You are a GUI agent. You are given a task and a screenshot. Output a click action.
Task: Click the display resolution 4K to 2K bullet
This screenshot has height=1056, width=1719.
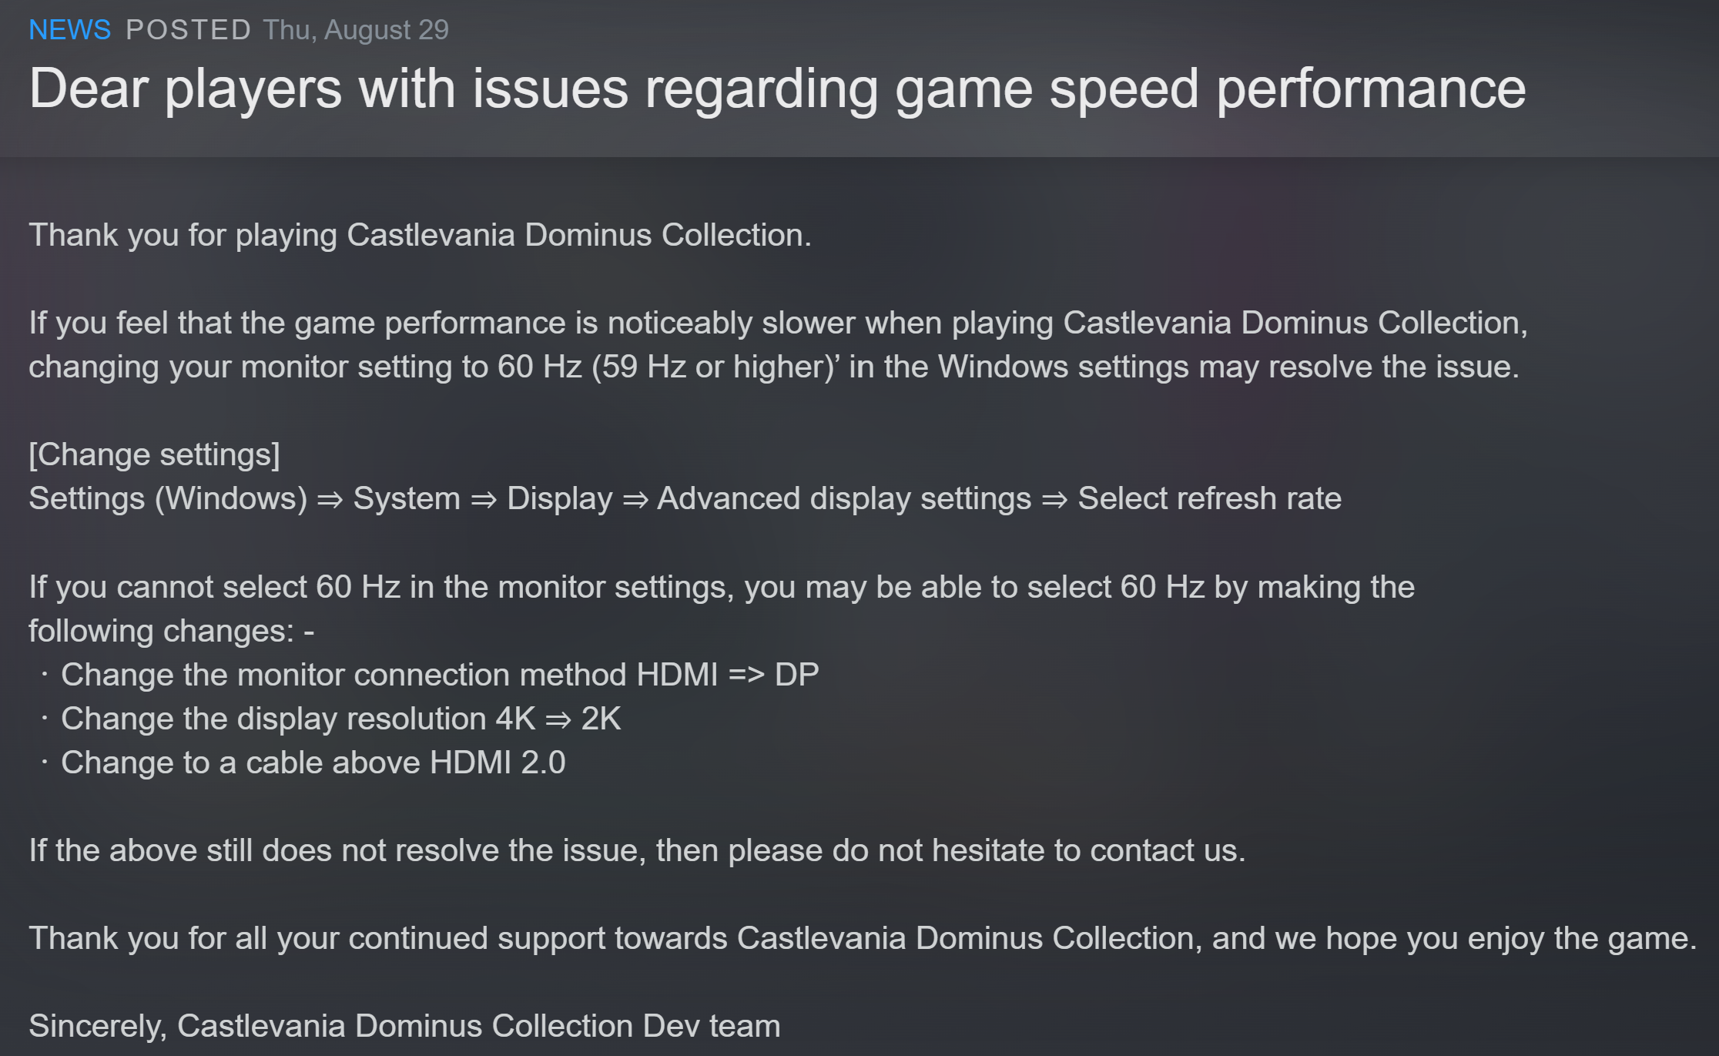[x=340, y=719]
